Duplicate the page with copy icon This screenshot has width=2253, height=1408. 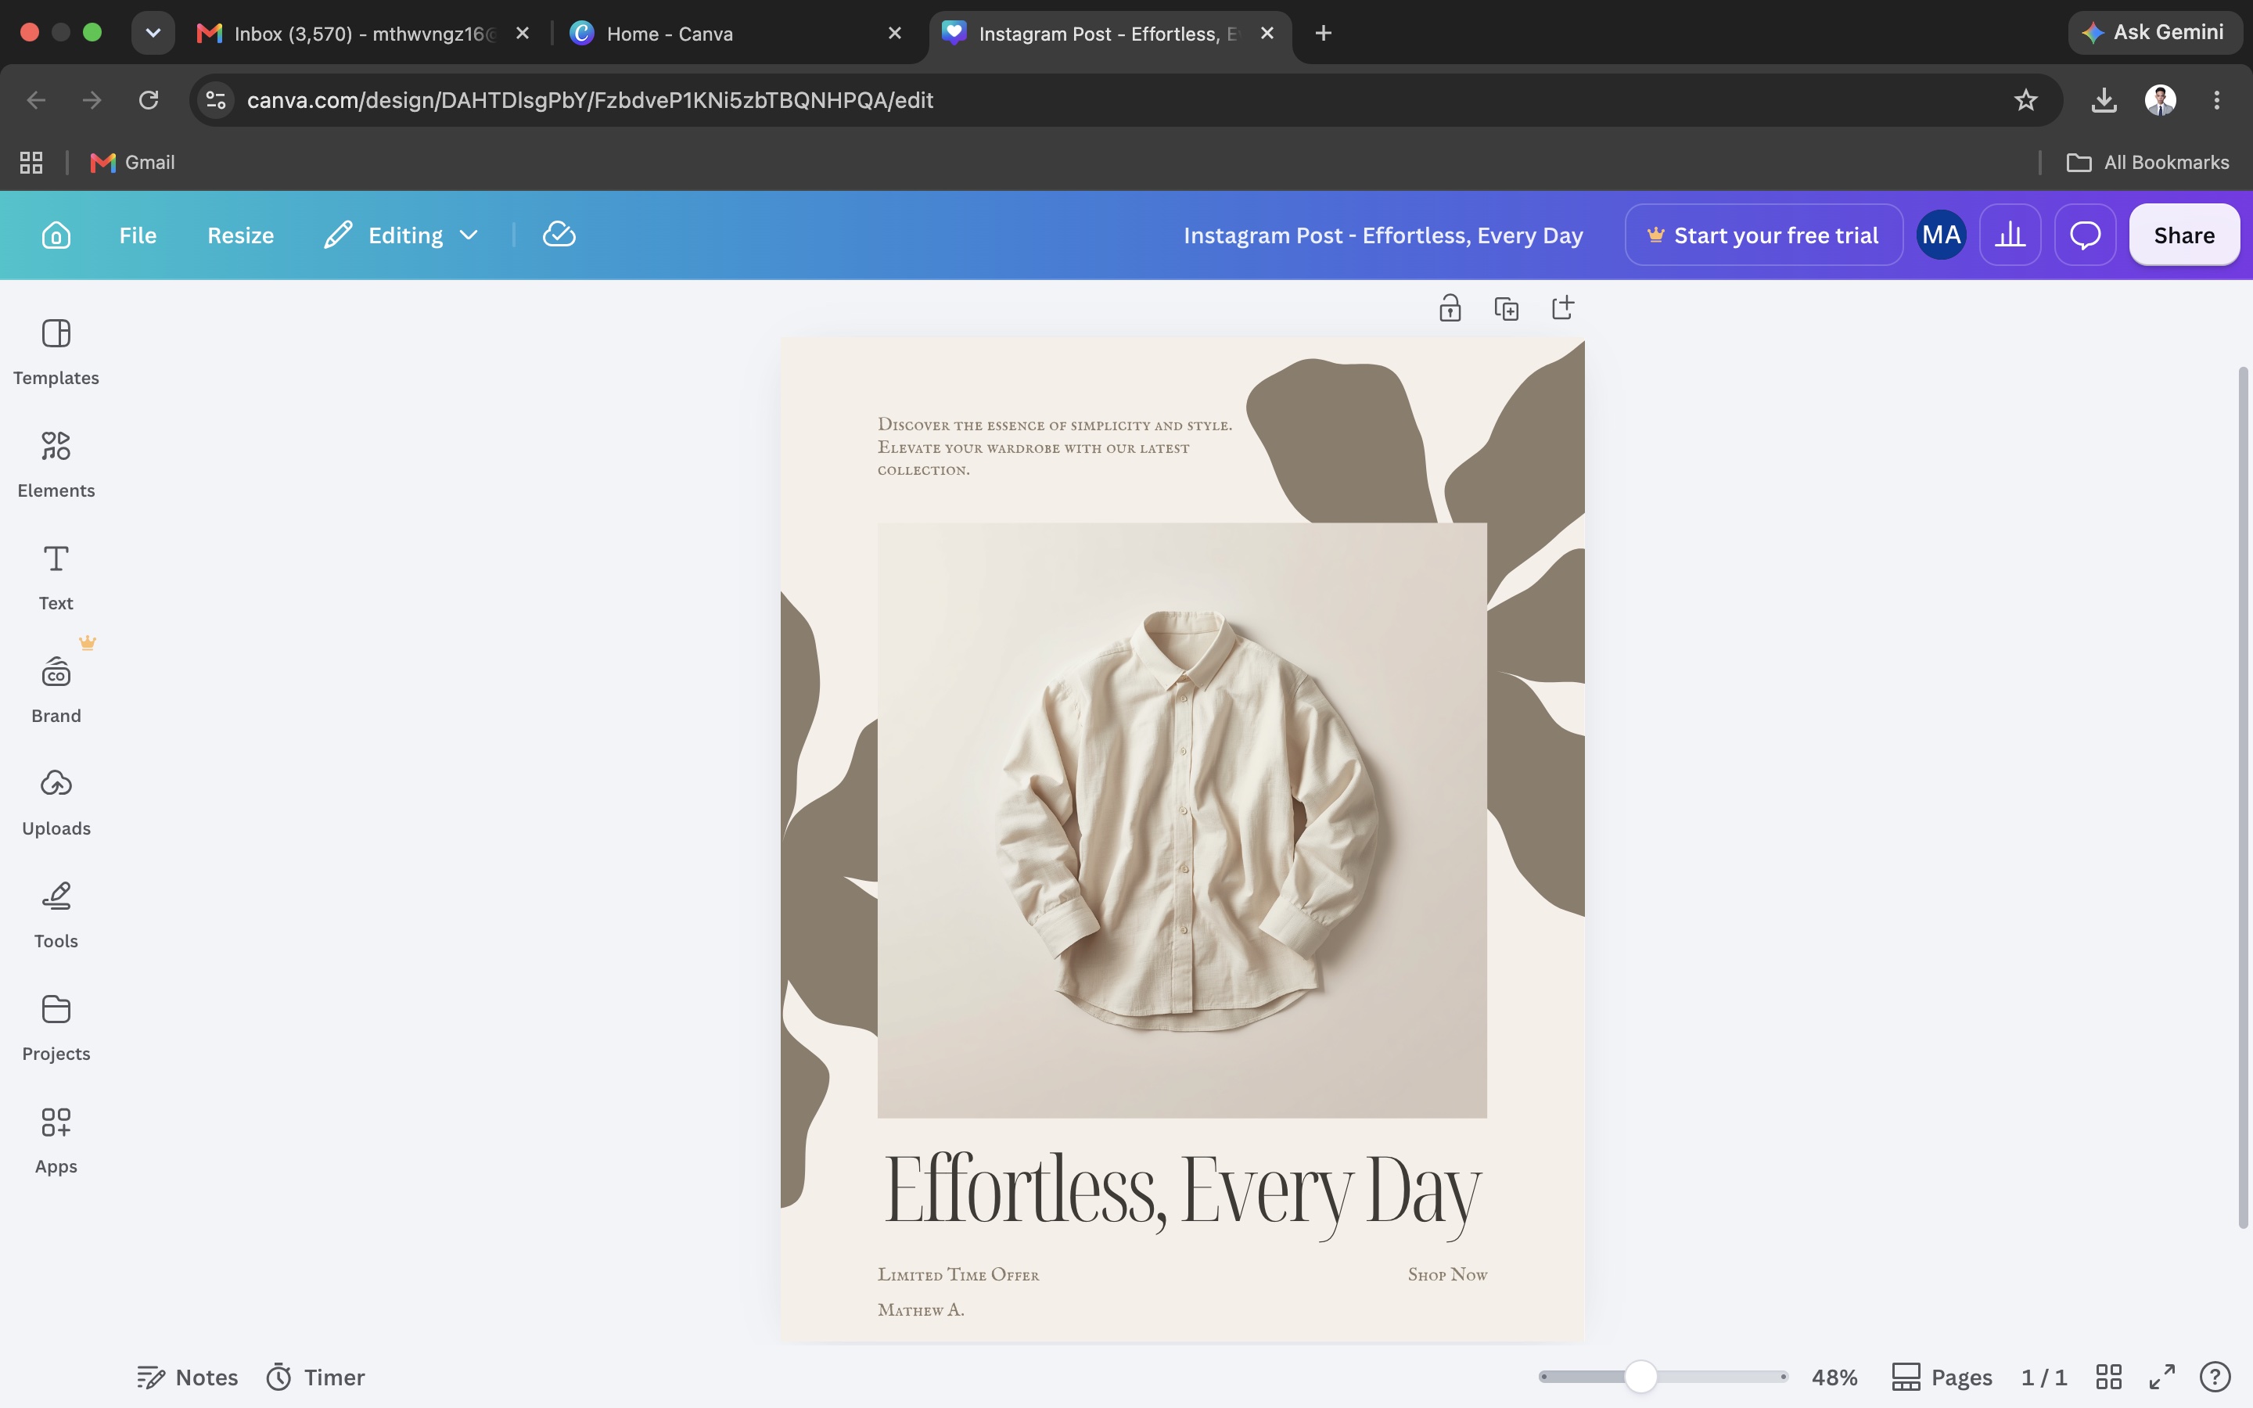click(1507, 307)
